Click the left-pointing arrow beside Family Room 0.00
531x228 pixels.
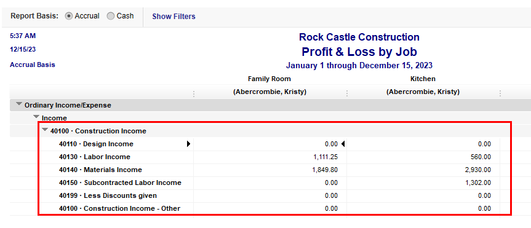click(343, 144)
